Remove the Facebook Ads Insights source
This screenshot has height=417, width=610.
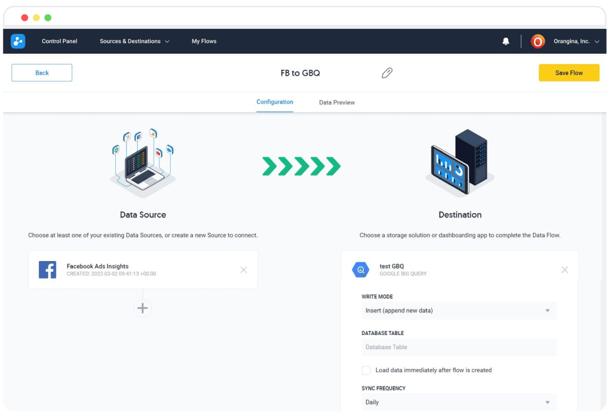(x=243, y=270)
